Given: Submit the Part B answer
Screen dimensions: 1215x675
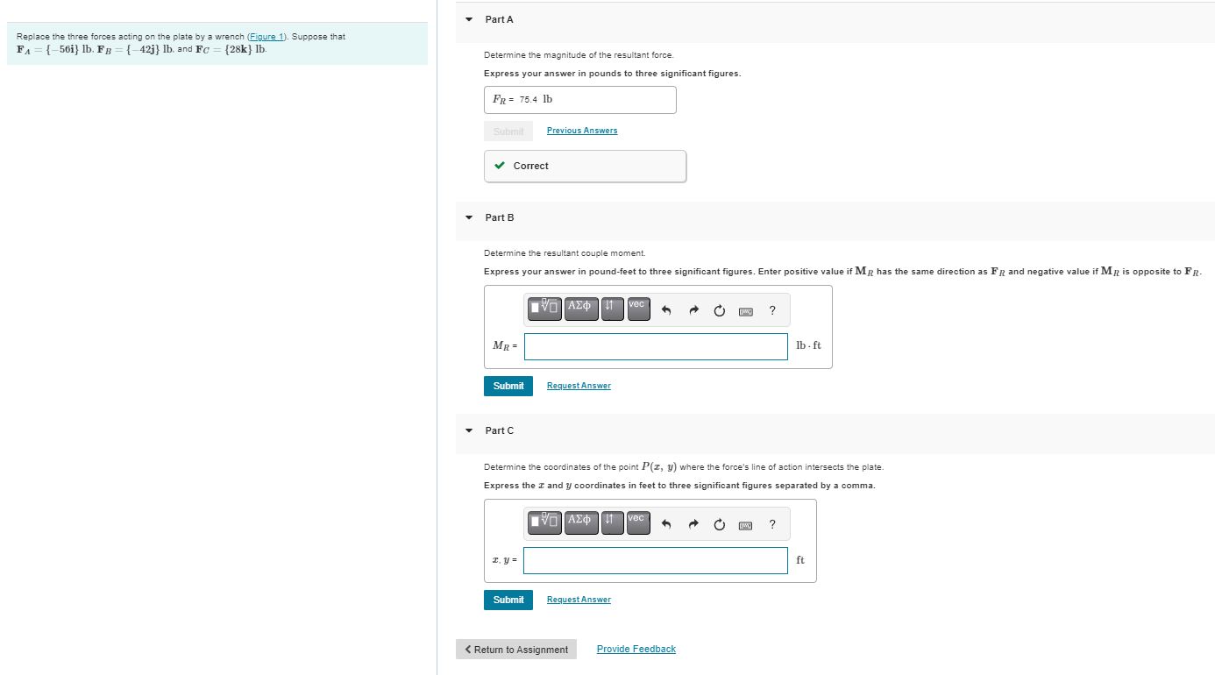Looking at the screenshot, I should [x=508, y=386].
